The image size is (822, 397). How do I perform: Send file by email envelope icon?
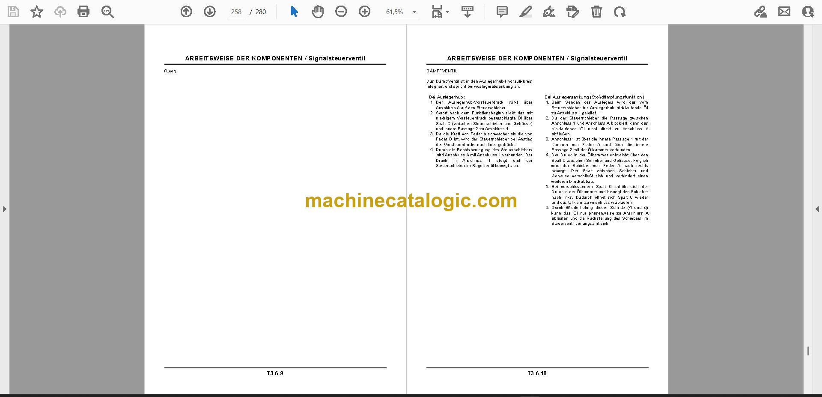(784, 12)
